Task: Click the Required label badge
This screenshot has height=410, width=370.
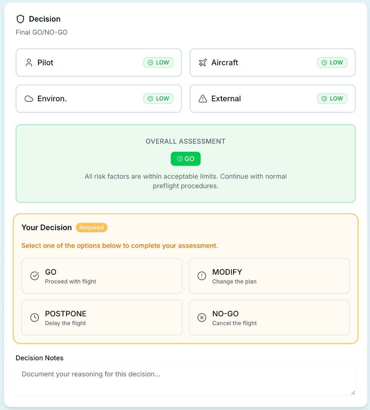Action: pyautogui.click(x=92, y=227)
